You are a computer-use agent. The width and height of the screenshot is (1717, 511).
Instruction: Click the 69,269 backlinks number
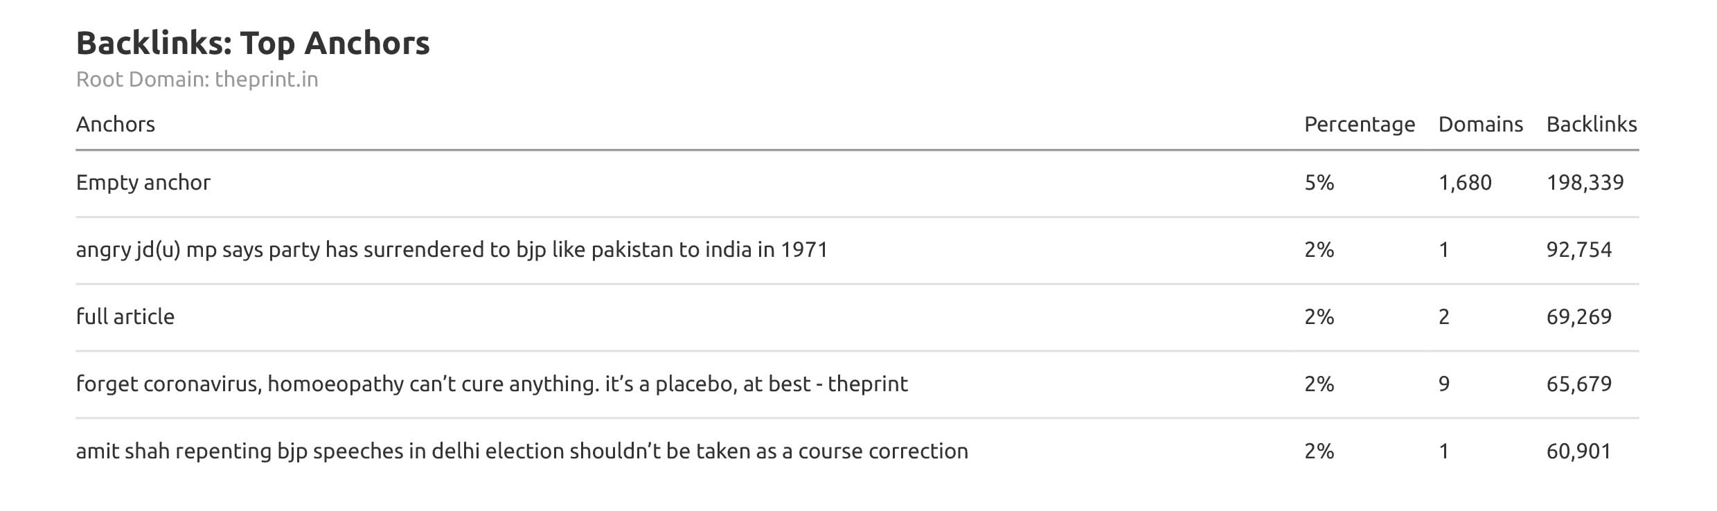coord(1578,317)
